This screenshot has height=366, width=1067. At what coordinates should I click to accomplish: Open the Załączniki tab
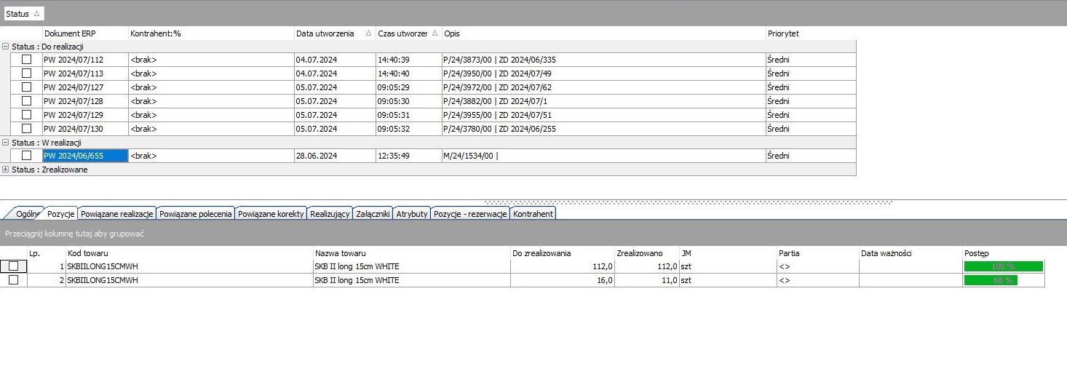click(x=373, y=214)
